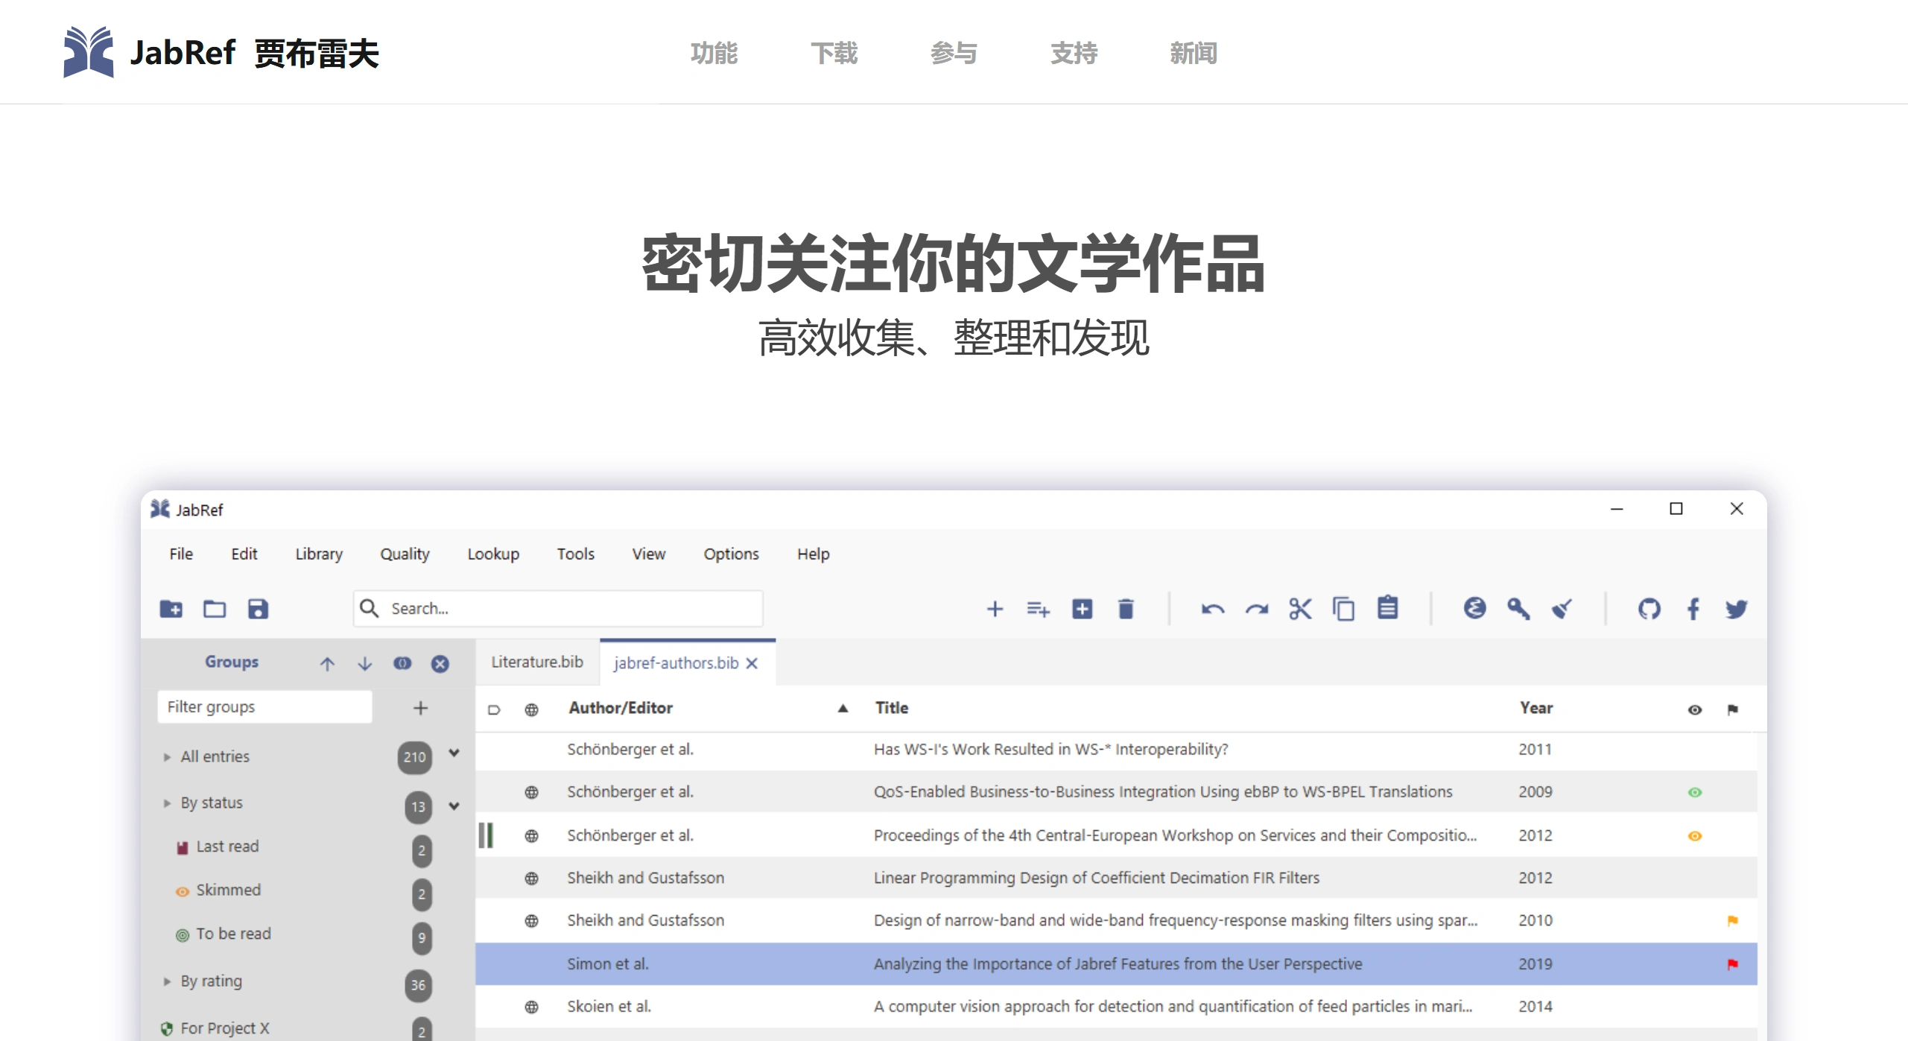Click the red flag on the Simon et al. row
The height and width of the screenshot is (1041, 1908).
point(1734,963)
